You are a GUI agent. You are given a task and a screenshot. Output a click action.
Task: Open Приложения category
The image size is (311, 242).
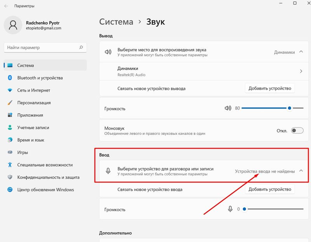point(45,115)
